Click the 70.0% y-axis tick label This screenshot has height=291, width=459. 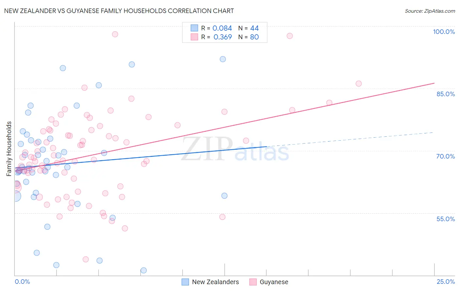coord(446,156)
